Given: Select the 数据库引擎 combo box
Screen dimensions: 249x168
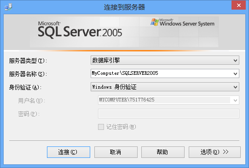Looking at the screenshot, I should [x=165, y=60].
